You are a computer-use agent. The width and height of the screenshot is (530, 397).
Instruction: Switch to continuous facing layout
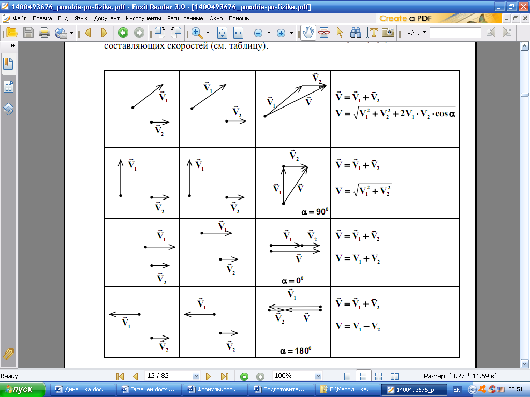(x=378, y=376)
